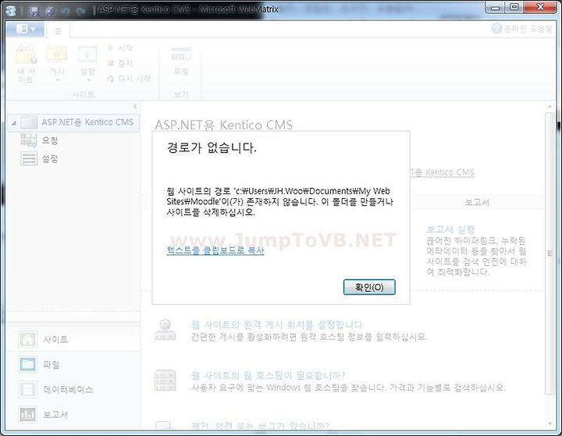The height and width of the screenshot is (436, 562).
Task: Click the web hosting server icon
Action: [x=165, y=380]
